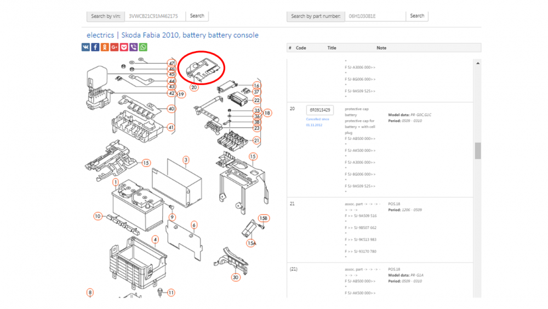Open the part code 6R0915429 box
The image size is (548, 309).
(x=320, y=110)
